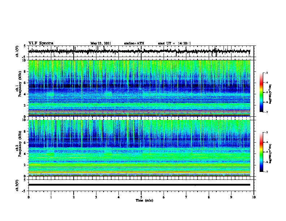Click the ch.1(V) waveform axis label
Screen dimensions: 286x221
point(17,51)
